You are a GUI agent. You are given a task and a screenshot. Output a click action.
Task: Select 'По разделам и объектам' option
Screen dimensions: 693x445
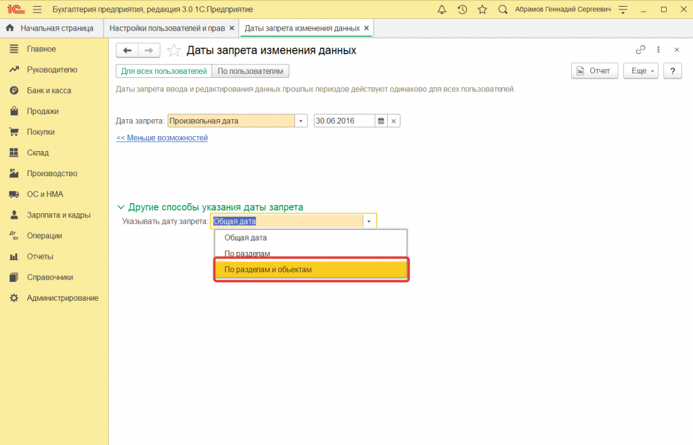point(311,270)
